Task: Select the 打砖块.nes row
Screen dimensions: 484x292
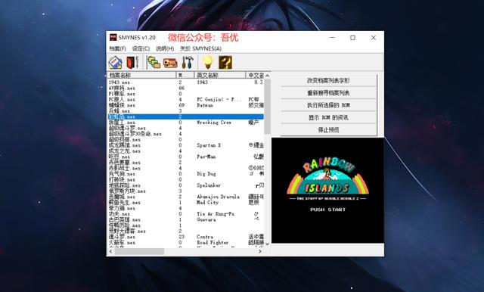Action: pos(186,179)
